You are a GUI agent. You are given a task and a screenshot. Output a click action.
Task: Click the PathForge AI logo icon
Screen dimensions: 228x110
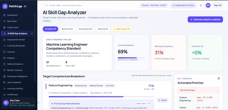[x=5, y=6]
